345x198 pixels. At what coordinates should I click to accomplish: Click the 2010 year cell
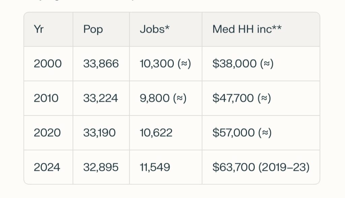[46, 98]
